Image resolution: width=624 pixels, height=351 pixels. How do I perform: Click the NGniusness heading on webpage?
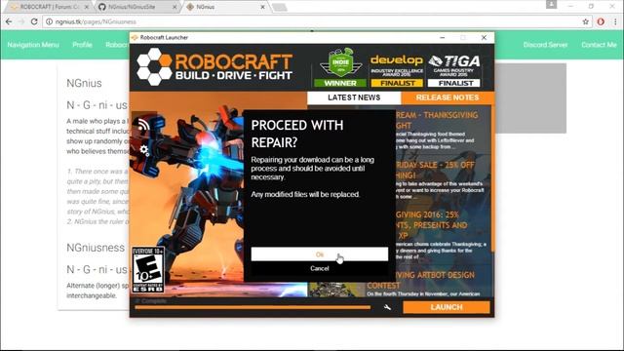click(x=96, y=248)
